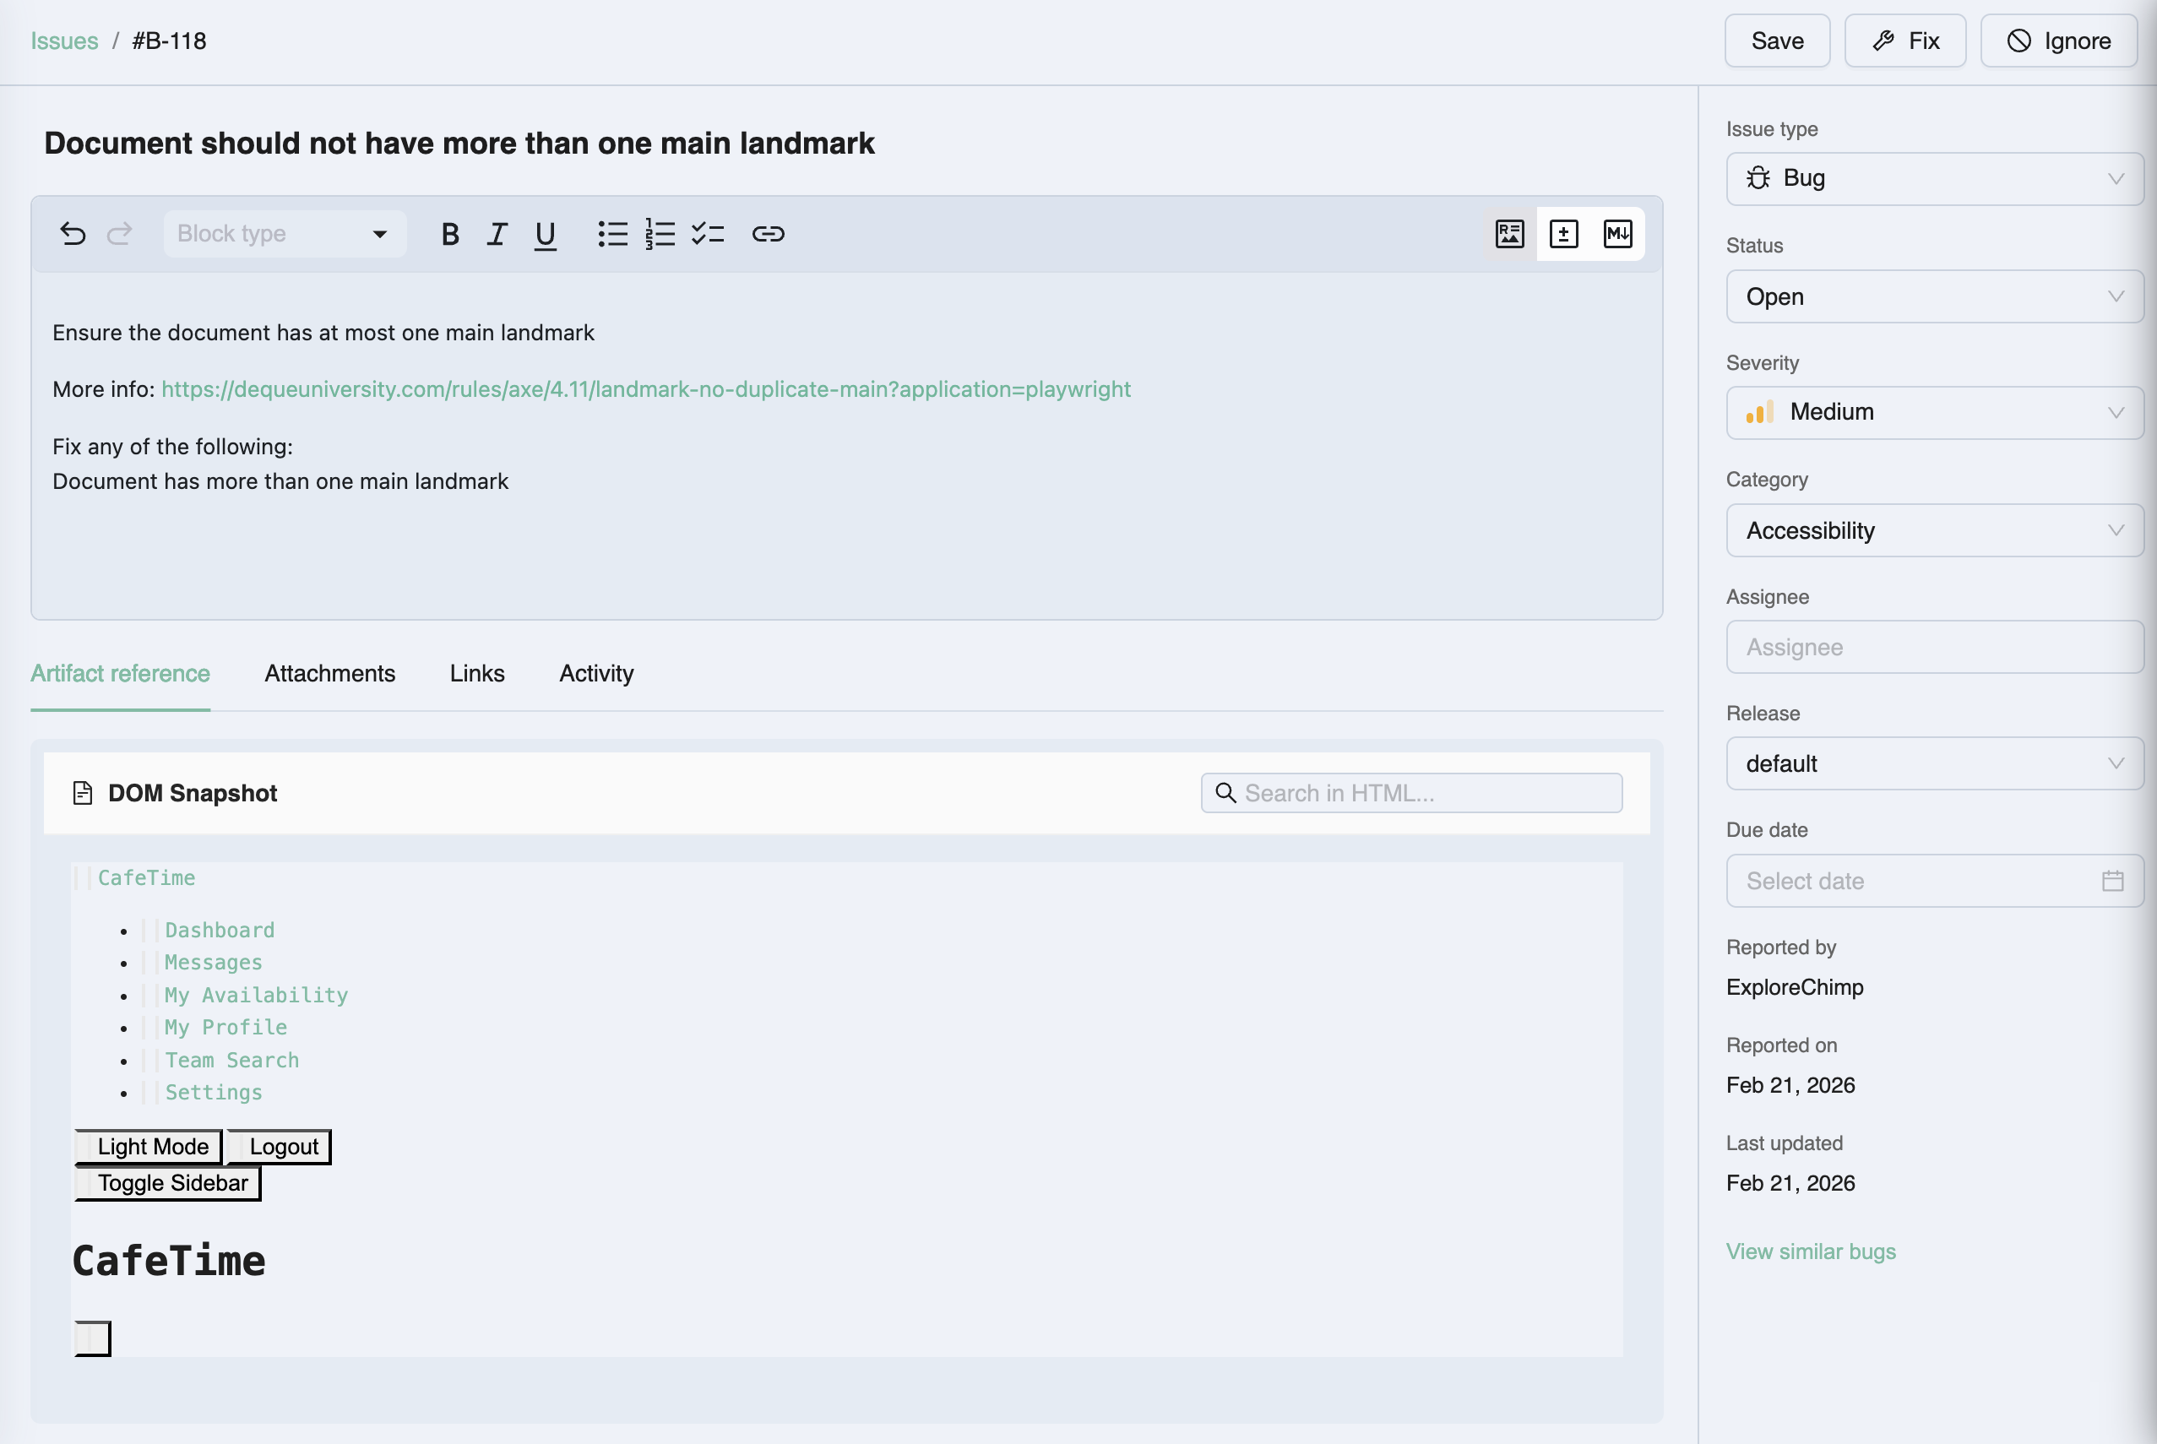2157x1444 pixels.
Task: Insert a bulleted list
Action: pyautogui.click(x=612, y=234)
